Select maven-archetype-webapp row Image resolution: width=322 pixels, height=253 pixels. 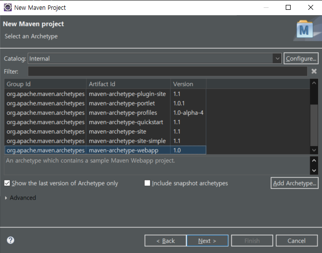[105, 150]
